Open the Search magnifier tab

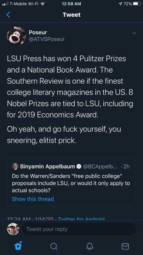click(54, 246)
